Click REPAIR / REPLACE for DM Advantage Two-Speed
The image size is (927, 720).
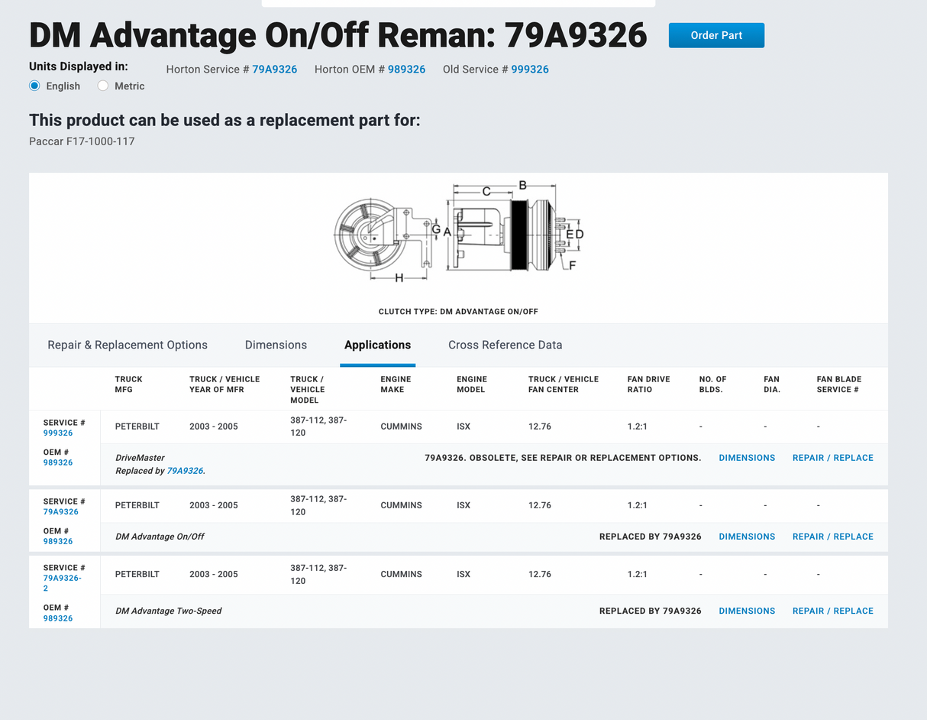point(832,611)
